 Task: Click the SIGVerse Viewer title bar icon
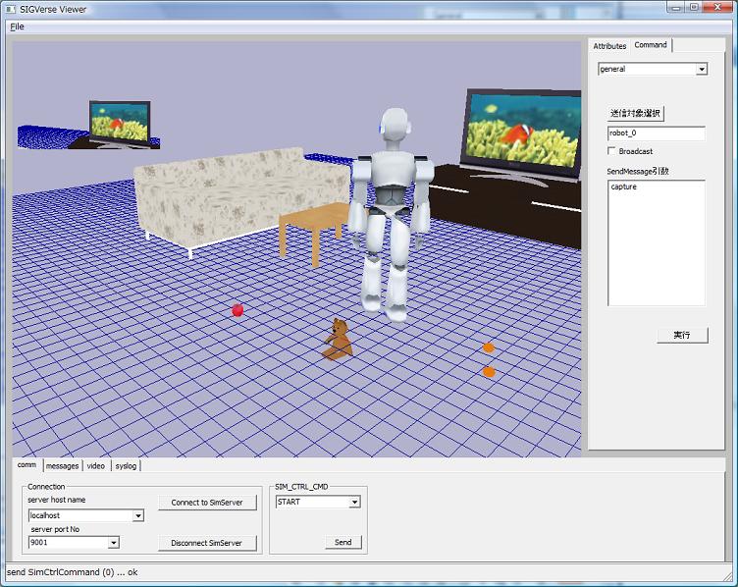coord(11,9)
